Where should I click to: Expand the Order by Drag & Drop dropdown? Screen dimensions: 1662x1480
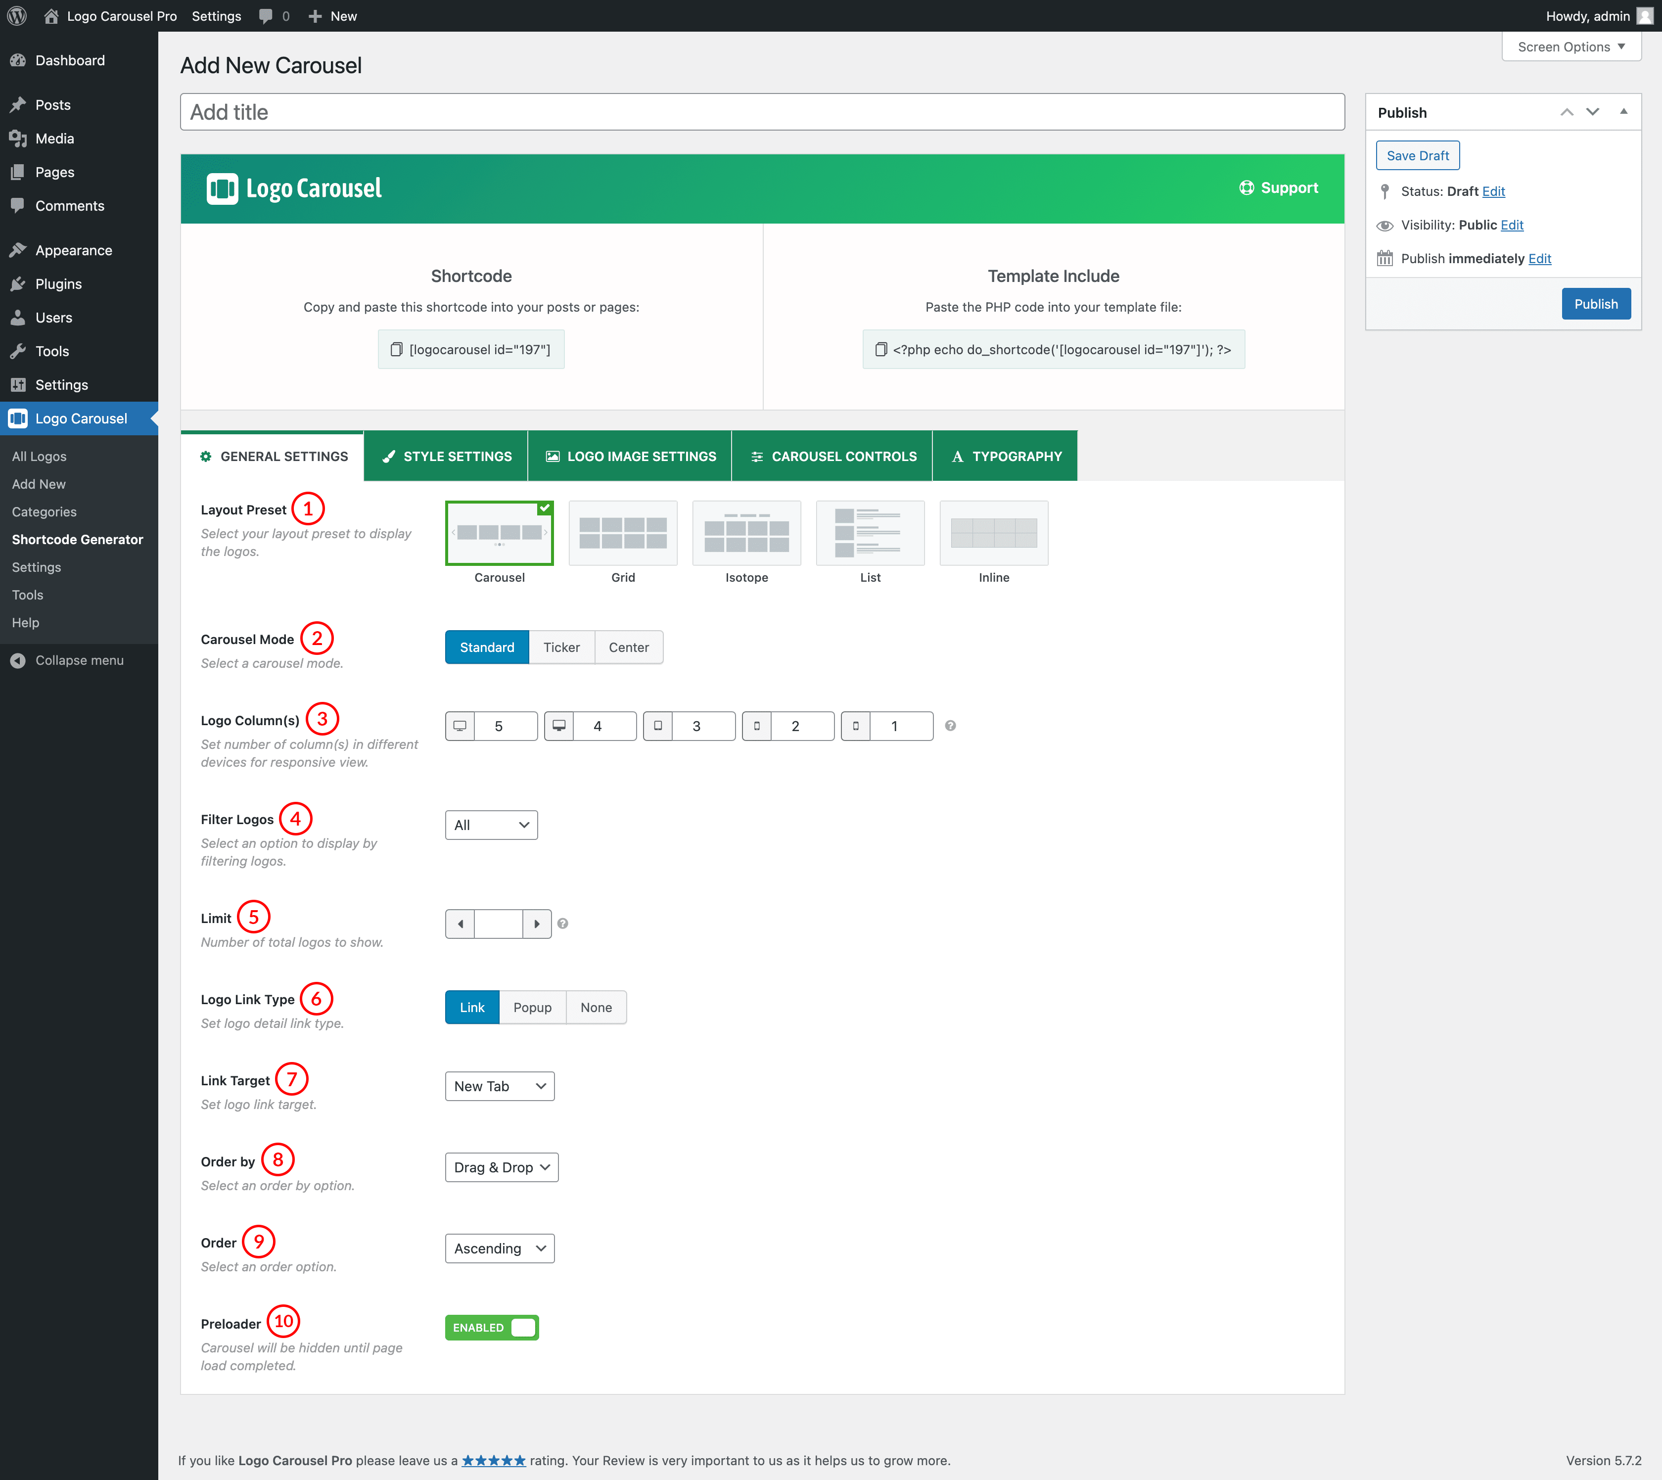(501, 1167)
